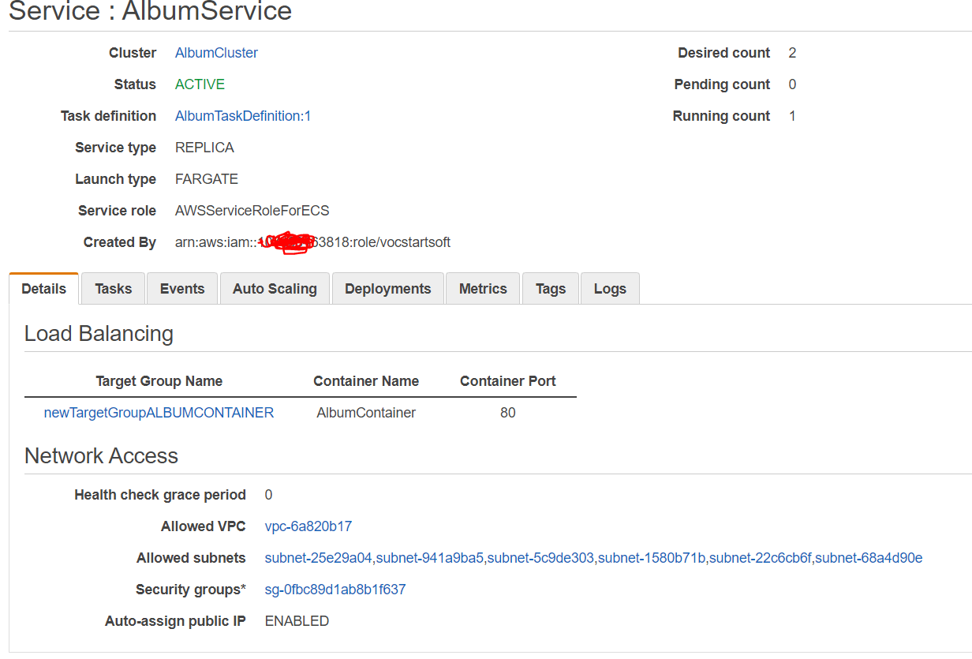This screenshot has width=972, height=659.
Task: Switch to the Tags tab
Action: tap(550, 288)
